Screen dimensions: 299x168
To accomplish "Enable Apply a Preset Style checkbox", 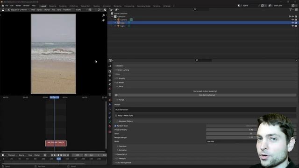I will [x=116, y=116].
